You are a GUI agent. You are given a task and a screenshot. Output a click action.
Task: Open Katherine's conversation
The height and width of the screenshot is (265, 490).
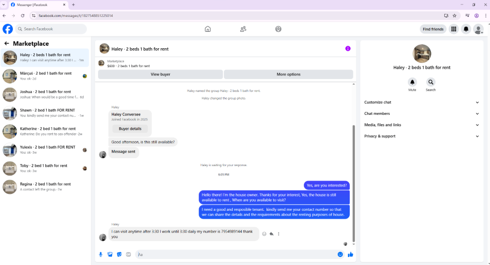45,131
